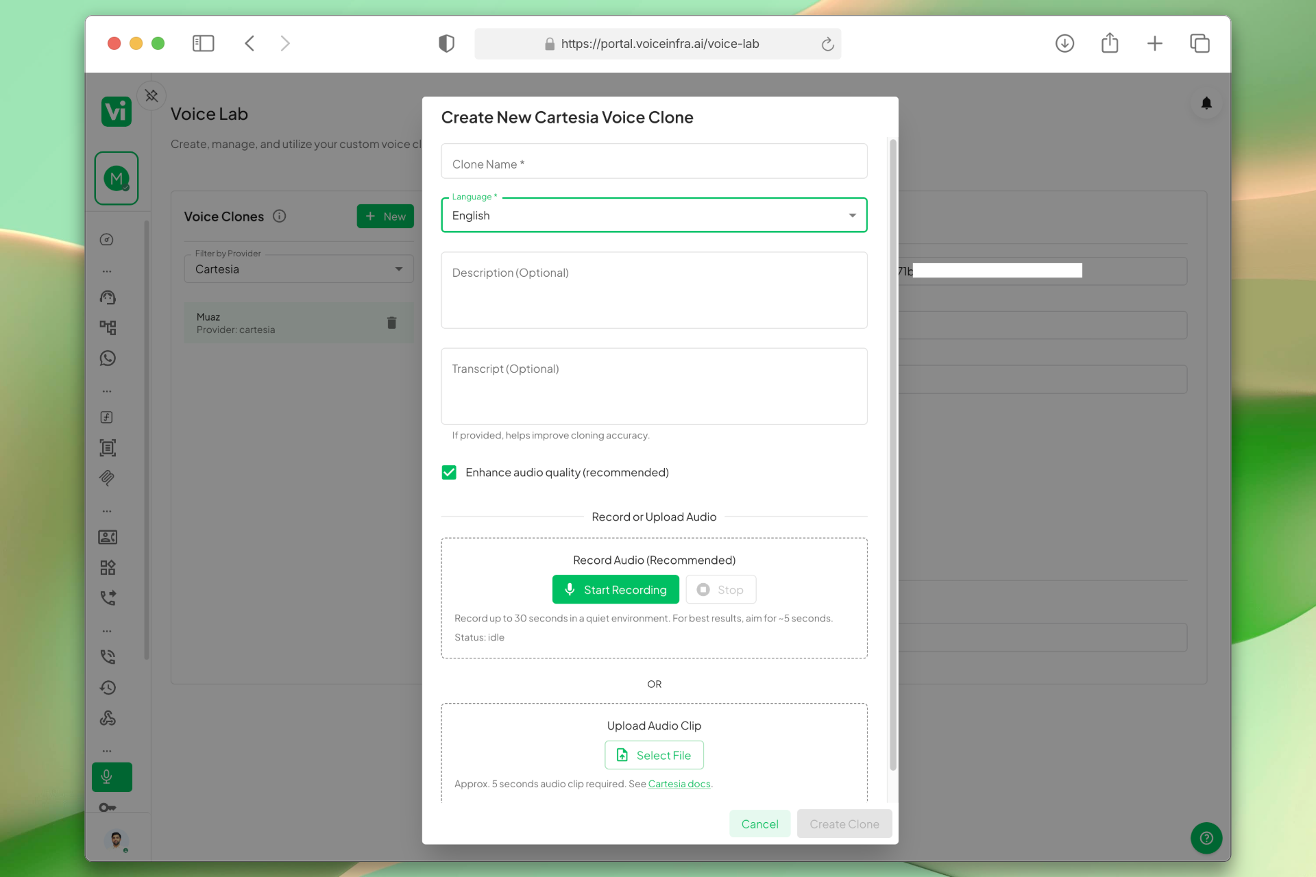Click the privacy shield icon
The image size is (1316, 877).
tap(446, 43)
